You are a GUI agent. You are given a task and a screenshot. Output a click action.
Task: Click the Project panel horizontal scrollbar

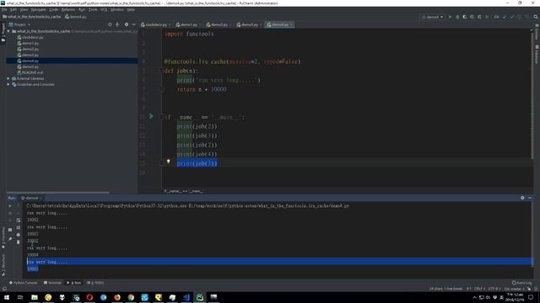[58, 193]
